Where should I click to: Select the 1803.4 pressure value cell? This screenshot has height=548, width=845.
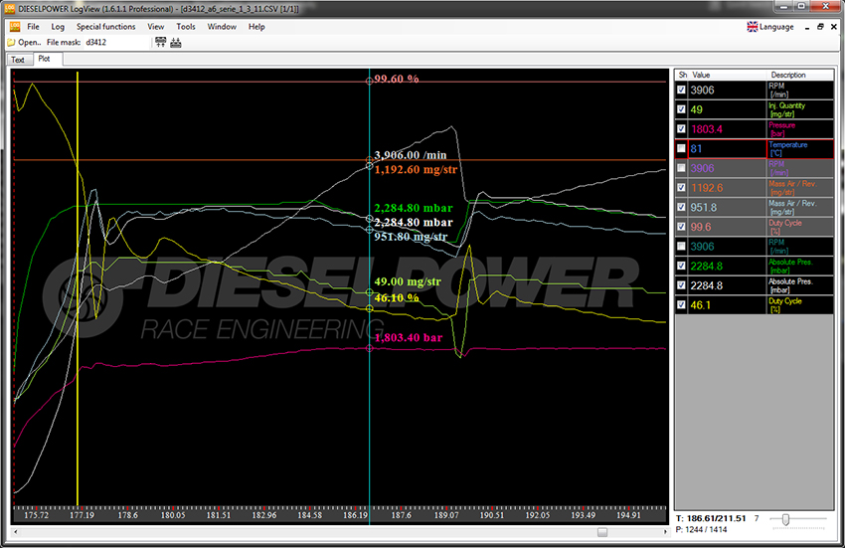click(x=727, y=128)
